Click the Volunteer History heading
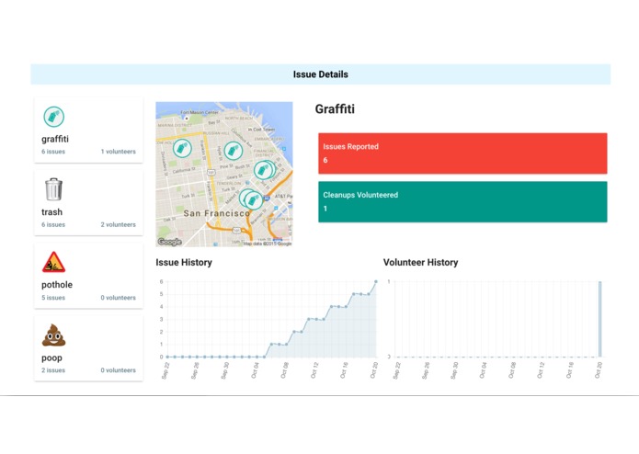639x454 pixels. click(420, 262)
